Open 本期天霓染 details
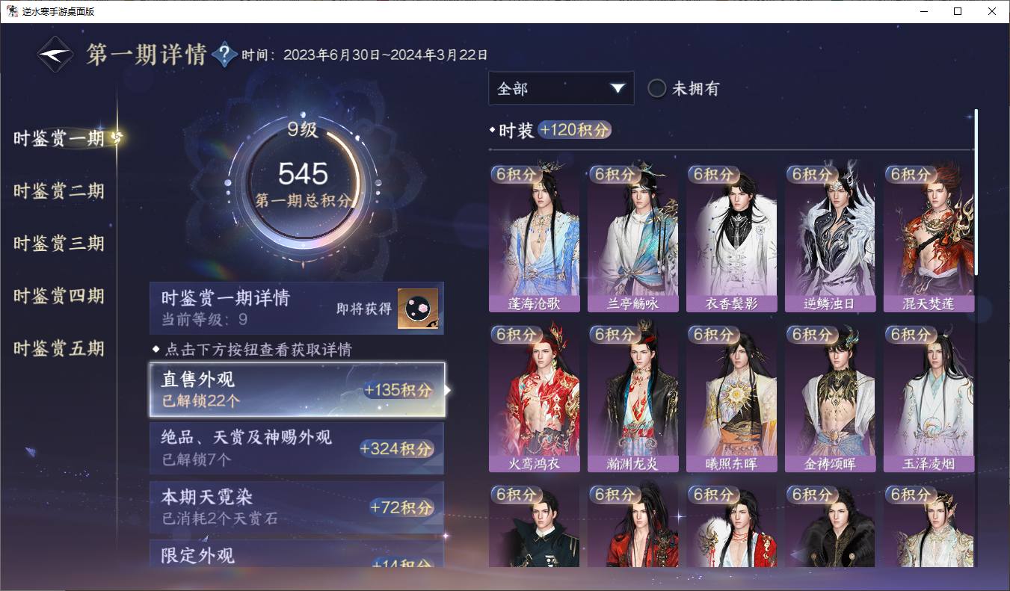The image size is (1010, 591). click(x=297, y=507)
